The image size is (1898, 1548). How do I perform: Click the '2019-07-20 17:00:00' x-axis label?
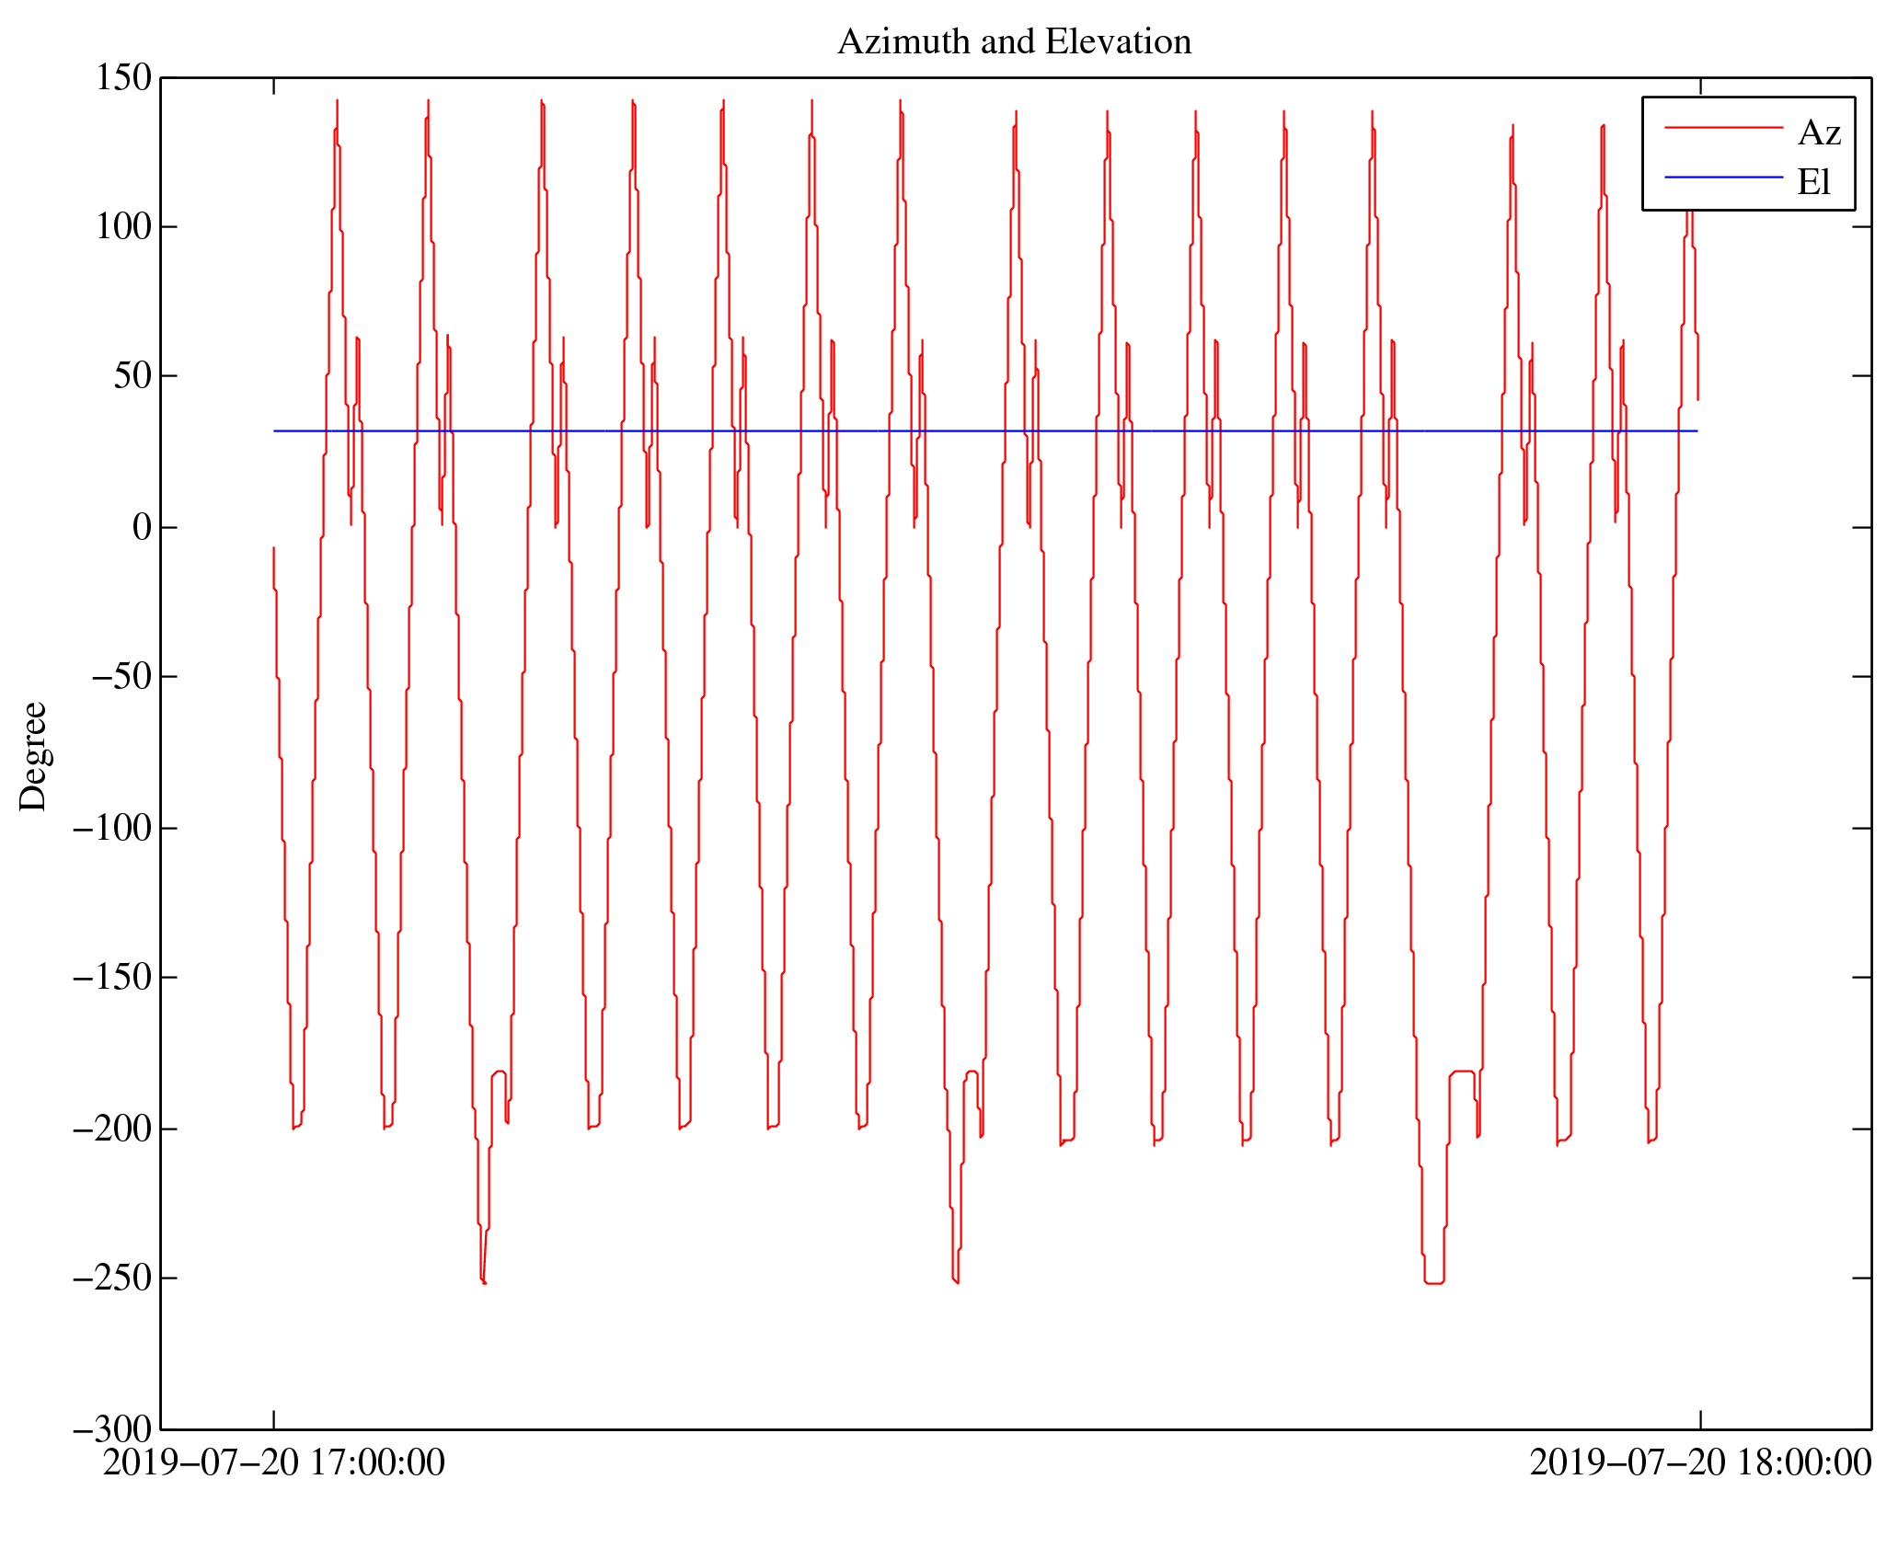click(x=273, y=1463)
